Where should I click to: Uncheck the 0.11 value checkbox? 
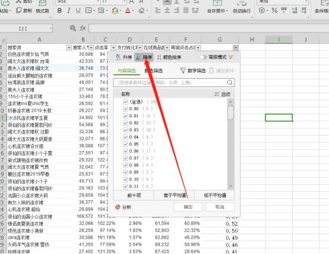point(125,187)
